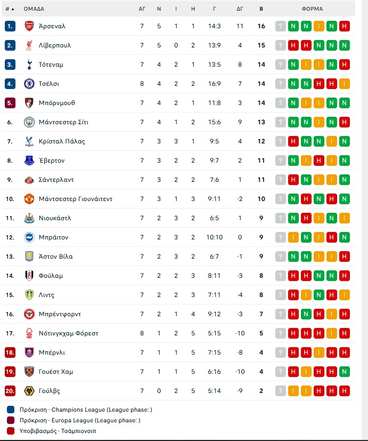
Task: Click the blue Champions League legend square
Action: click(11, 410)
